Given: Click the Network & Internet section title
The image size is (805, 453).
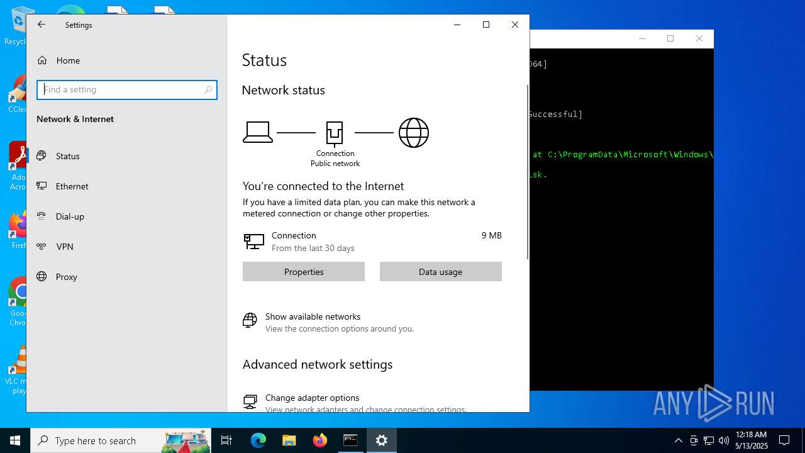Looking at the screenshot, I should (75, 119).
